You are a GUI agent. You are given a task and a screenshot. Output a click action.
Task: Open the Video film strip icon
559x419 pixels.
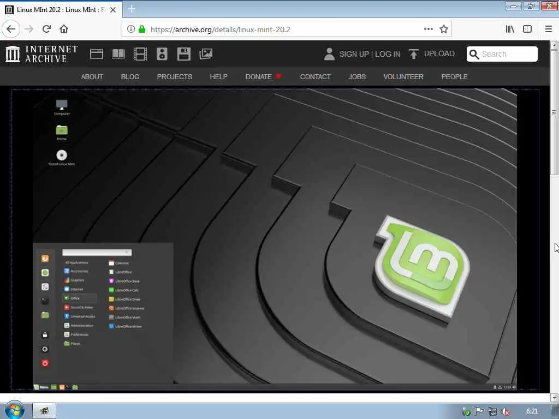click(140, 54)
